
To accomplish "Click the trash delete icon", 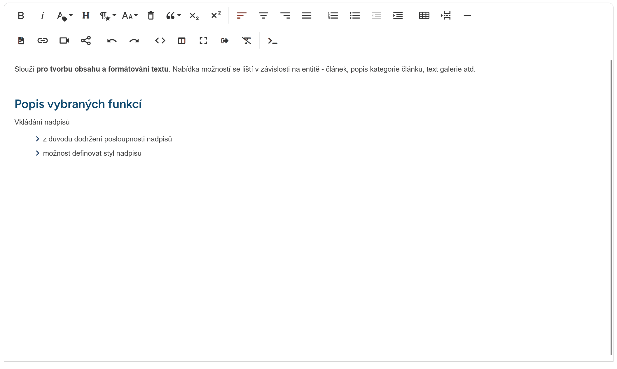I will 151,16.
